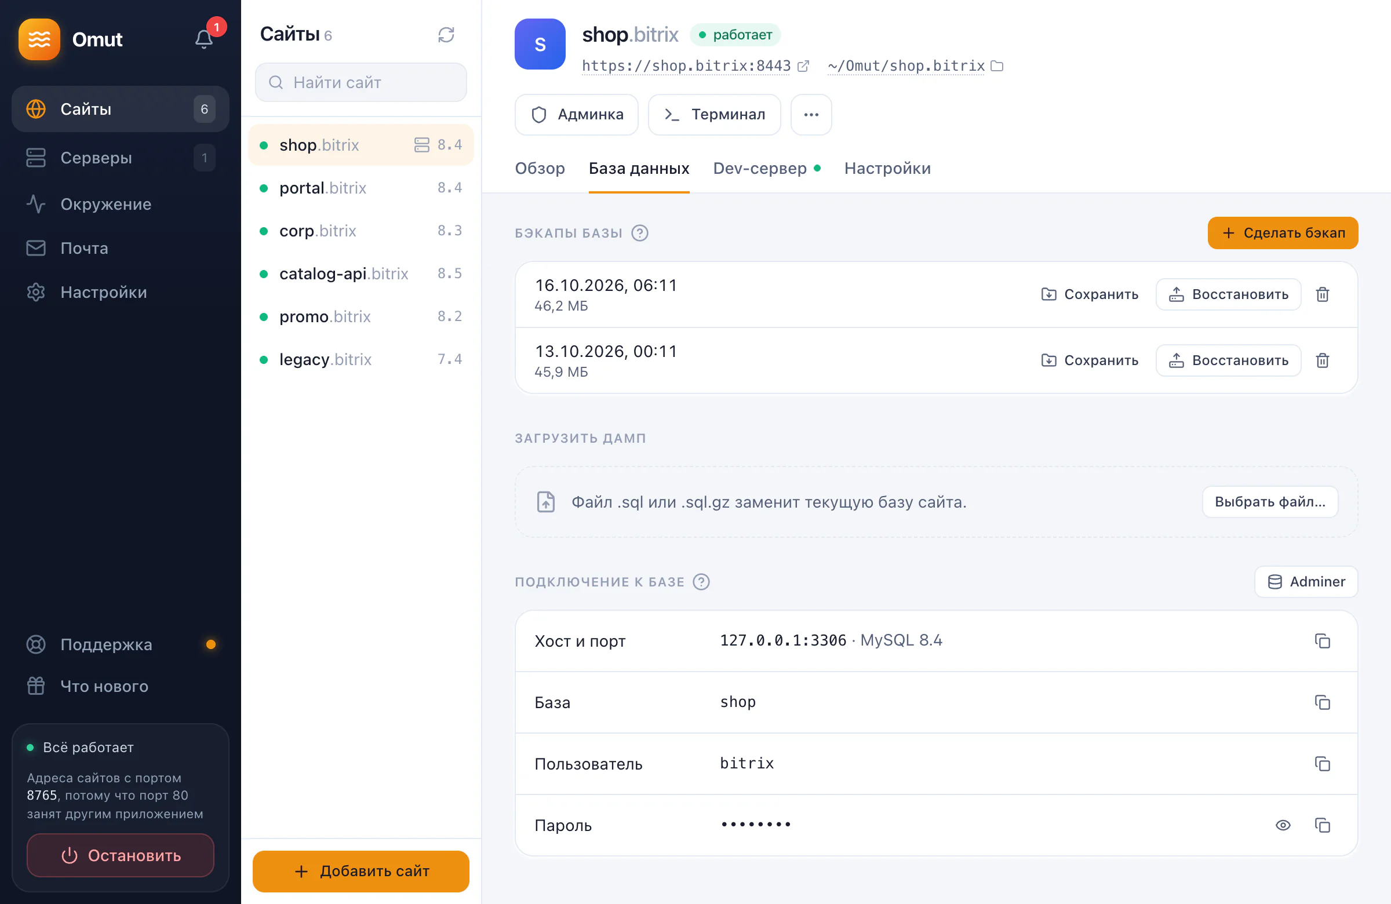
Task: Click help icon beside Подключение к базе
Action: [x=701, y=582]
